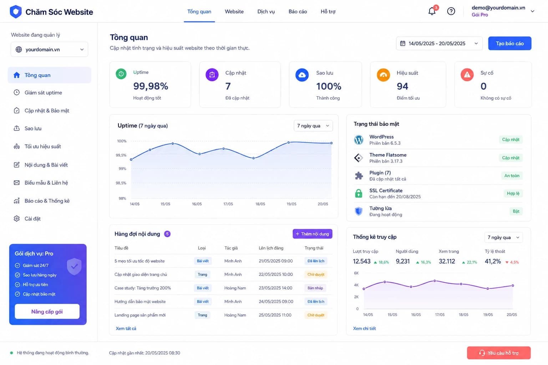Click the Theme Flatsome icon
Screen dimensions: 548x365
359,158
